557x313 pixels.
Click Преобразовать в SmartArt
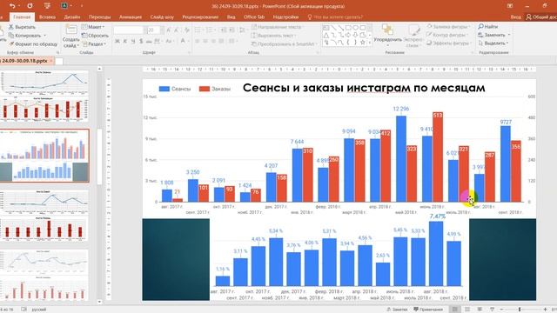coord(284,44)
